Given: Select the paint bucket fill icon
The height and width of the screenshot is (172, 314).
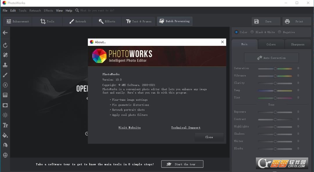Looking at the screenshot, I should point(5,135).
